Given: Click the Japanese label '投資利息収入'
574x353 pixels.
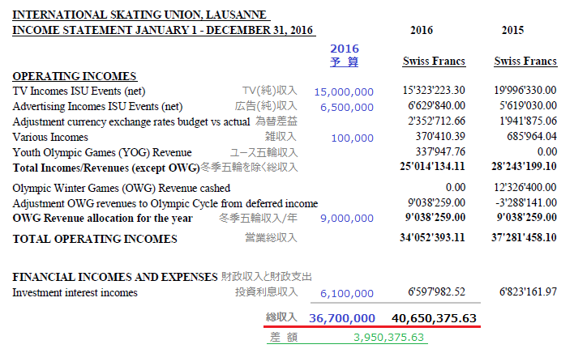Looking at the screenshot, I should point(266,292).
